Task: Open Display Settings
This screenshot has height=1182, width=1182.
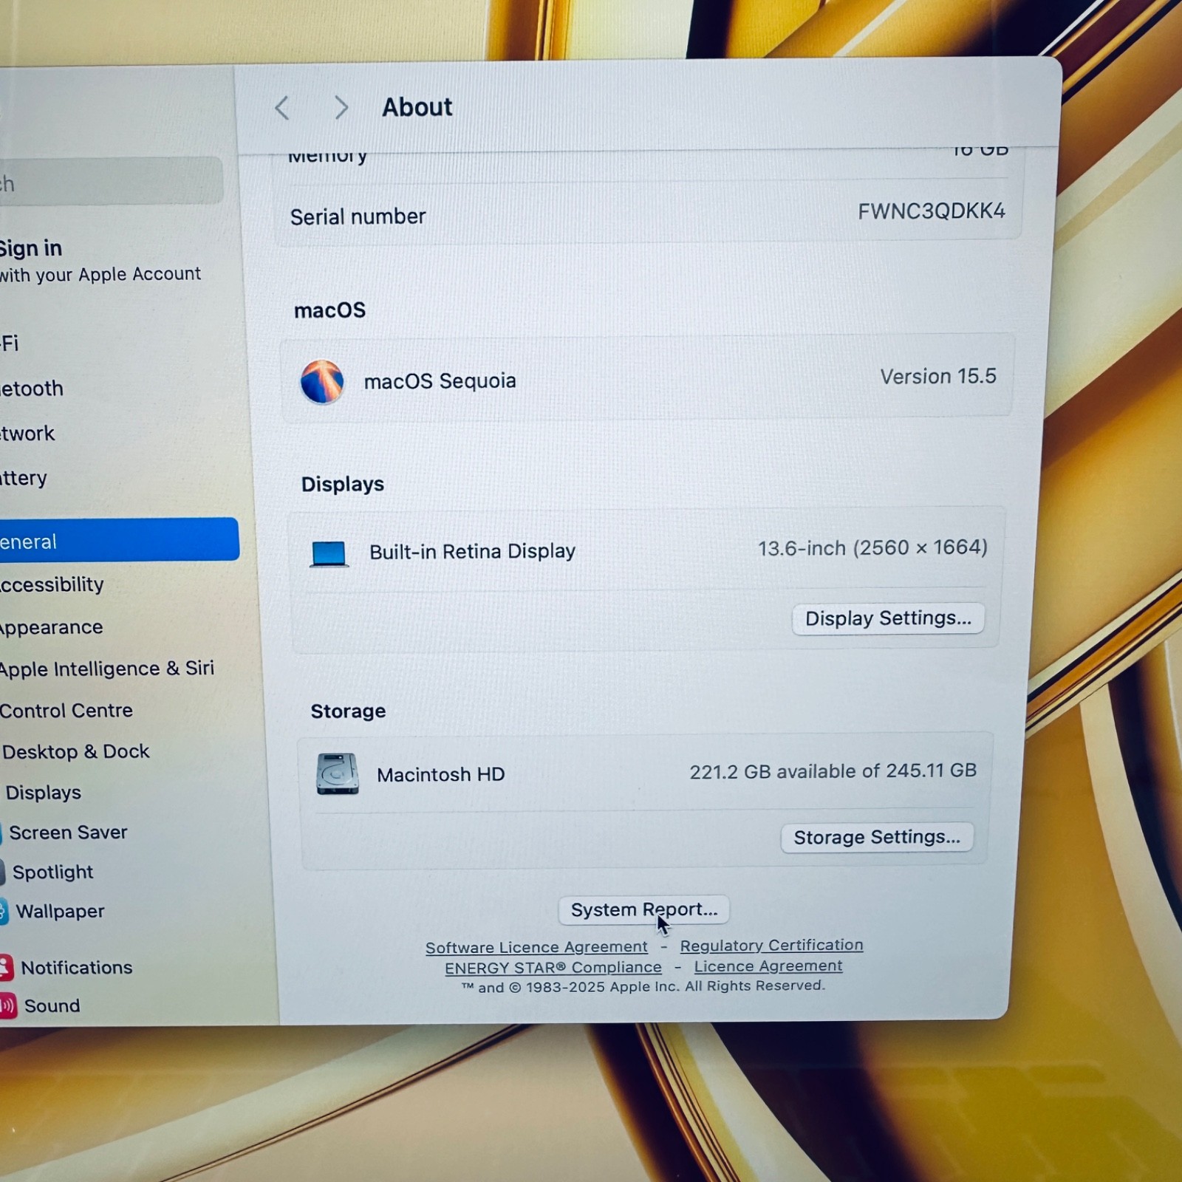Action: pyautogui.click(x=888, y=618)
